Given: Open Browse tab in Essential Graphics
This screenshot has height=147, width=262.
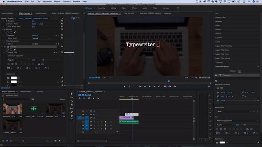Looking at the screenshot, I should pos(233,71).
